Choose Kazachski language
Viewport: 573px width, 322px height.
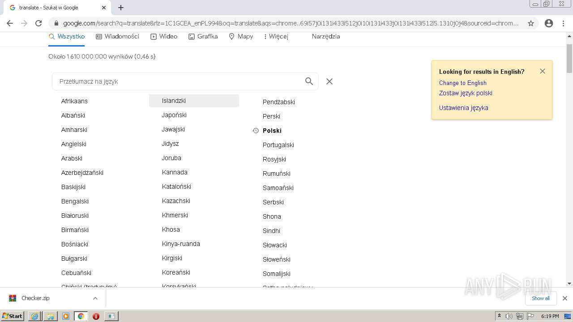point(176,201)
